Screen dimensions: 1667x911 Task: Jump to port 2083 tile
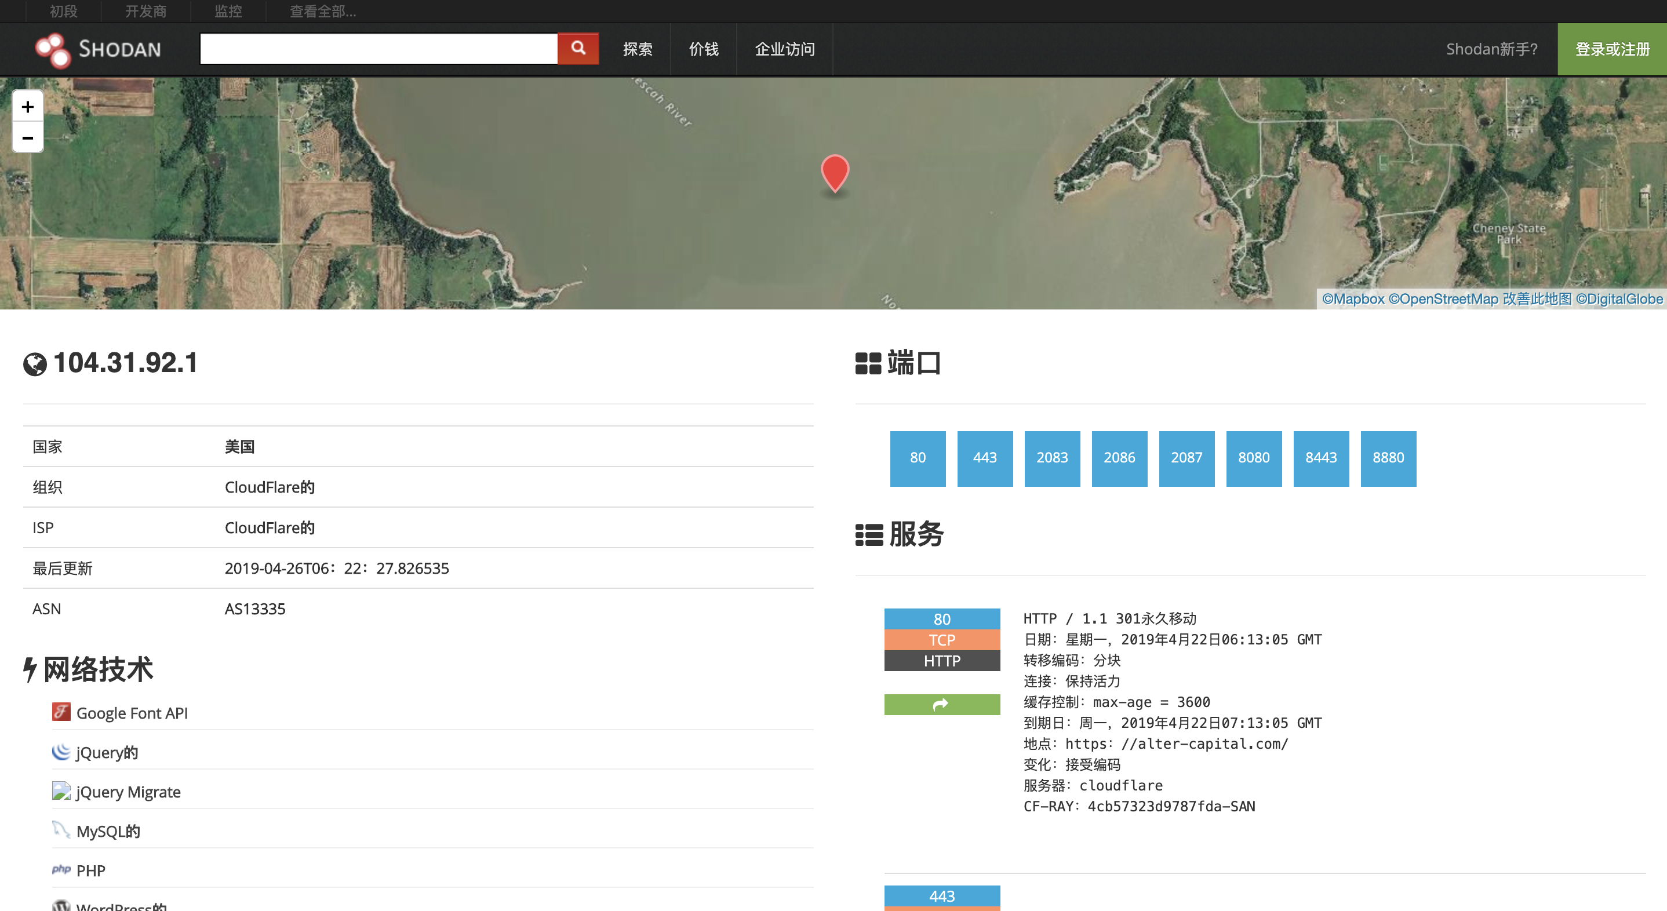coord(1052,458)
